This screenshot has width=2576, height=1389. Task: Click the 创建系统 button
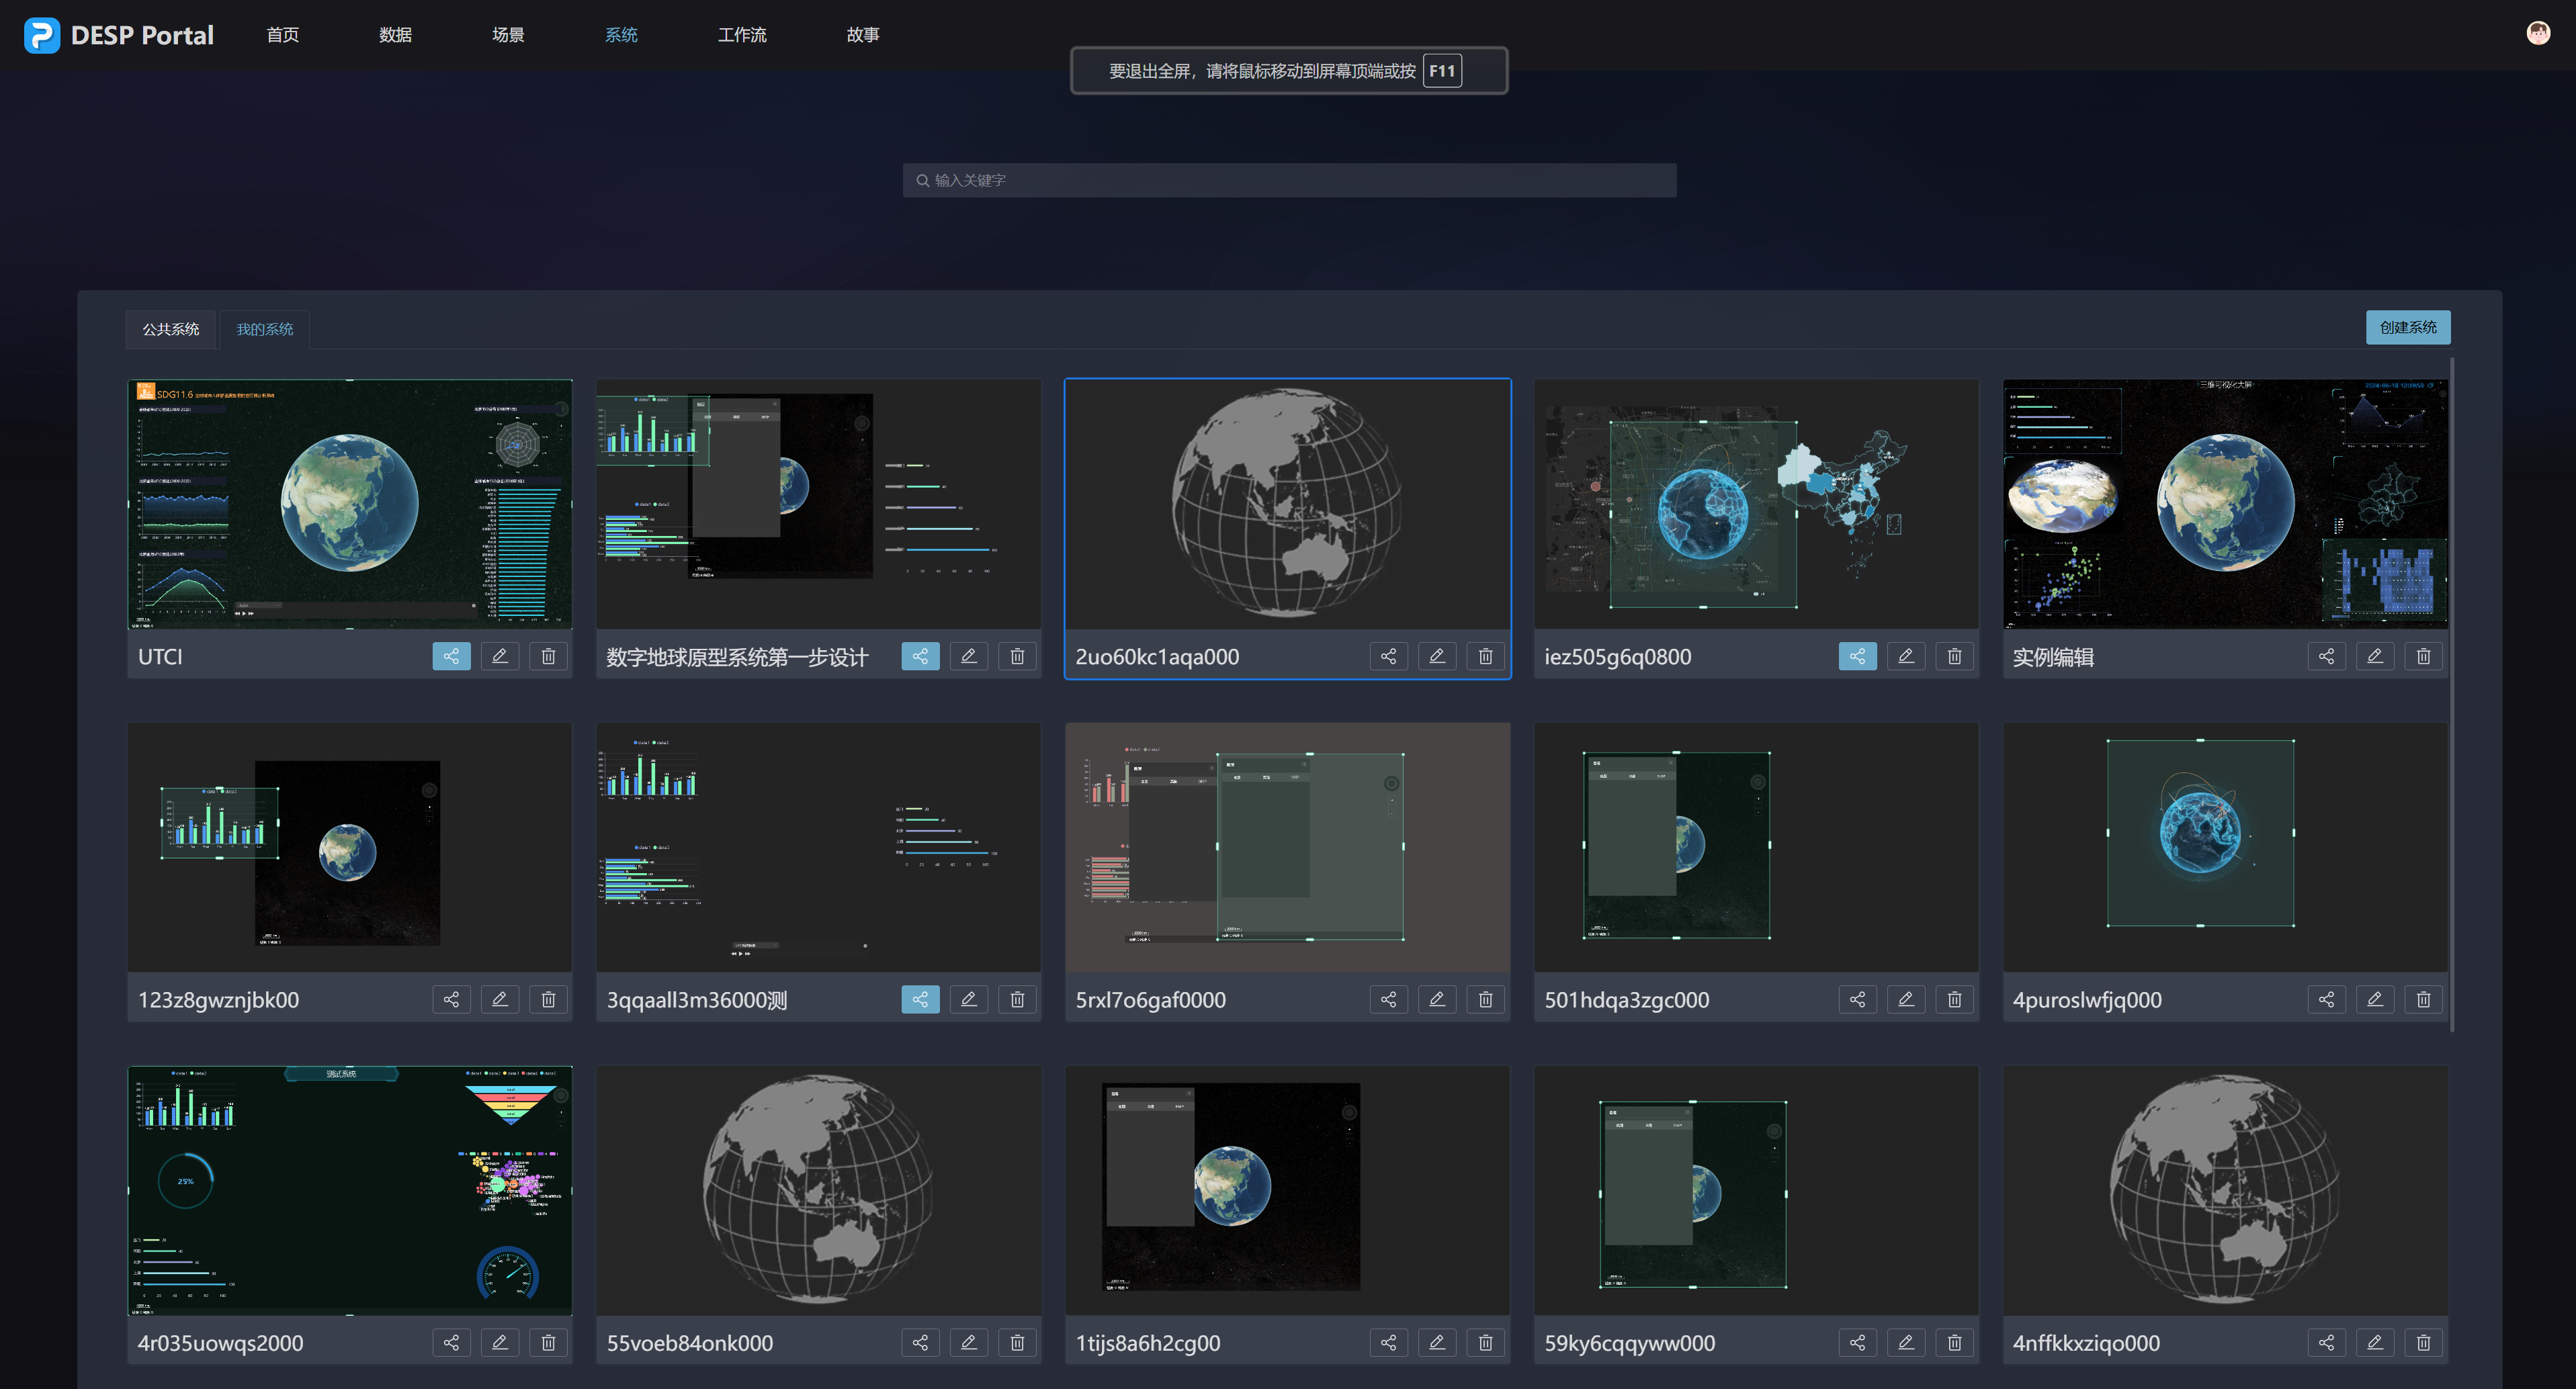[2407, 327]
